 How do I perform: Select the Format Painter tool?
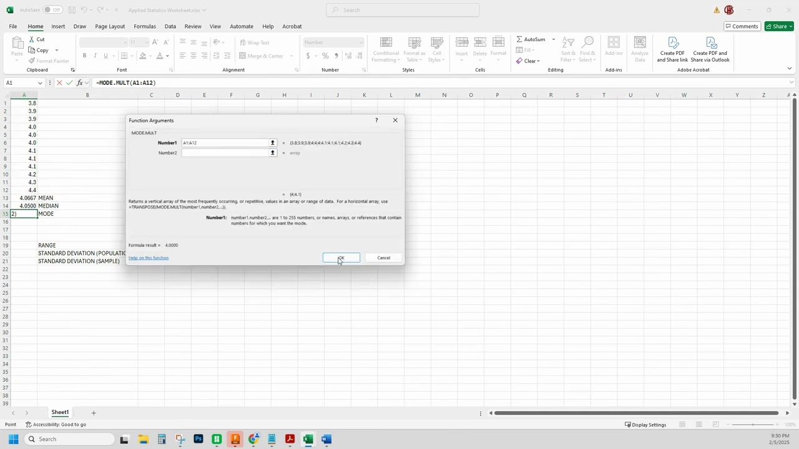(49, 60)
